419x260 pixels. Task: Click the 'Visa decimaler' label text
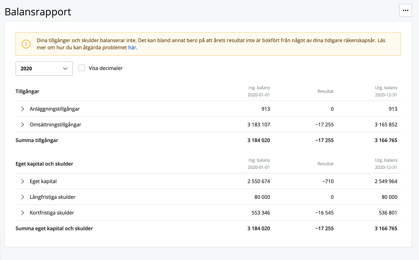click(x=105, y=68)
